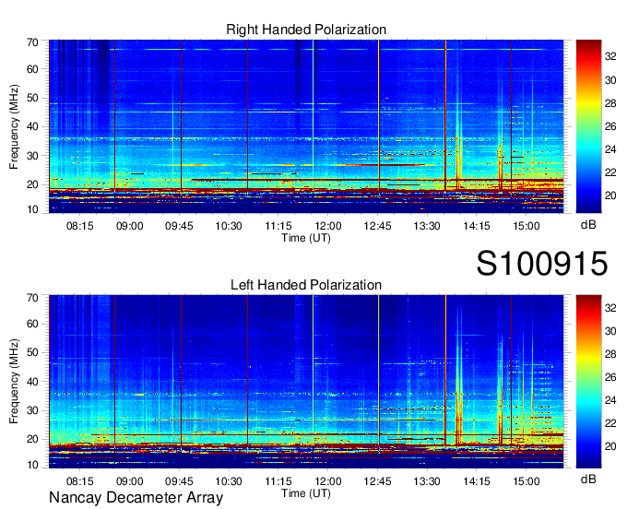Image resolution: width=627 pixels, height=509 pixels.
Task: Click the 15:00 time tick on Left Handed plot
Action: click(x=526, y=481)
